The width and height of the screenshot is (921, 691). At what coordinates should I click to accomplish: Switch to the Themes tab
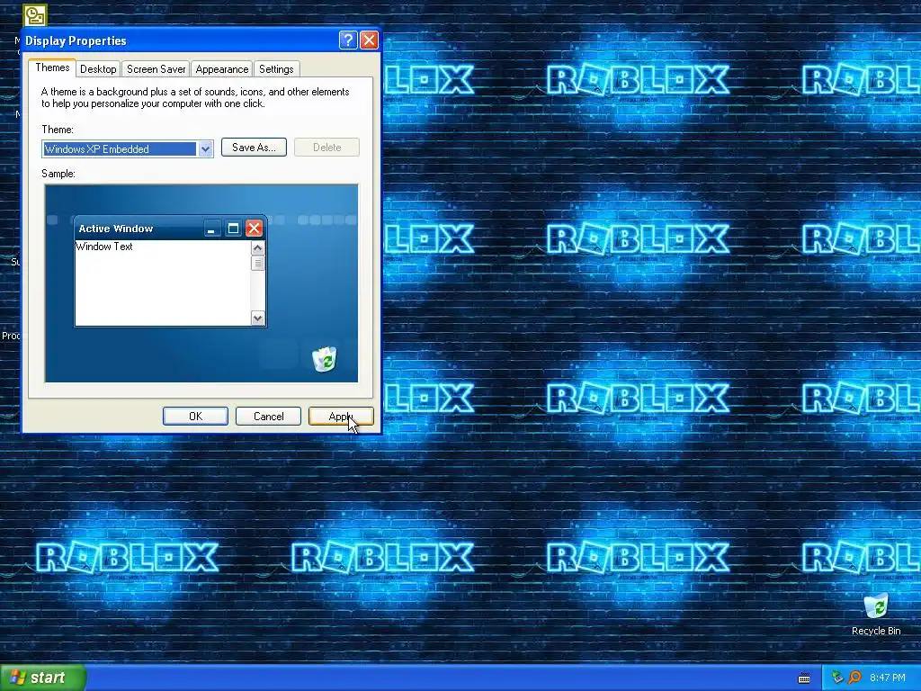(52, 67)
